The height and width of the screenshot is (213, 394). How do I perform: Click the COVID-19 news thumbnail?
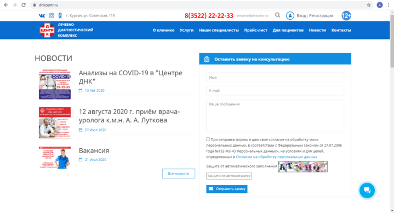tap(55, 84)
